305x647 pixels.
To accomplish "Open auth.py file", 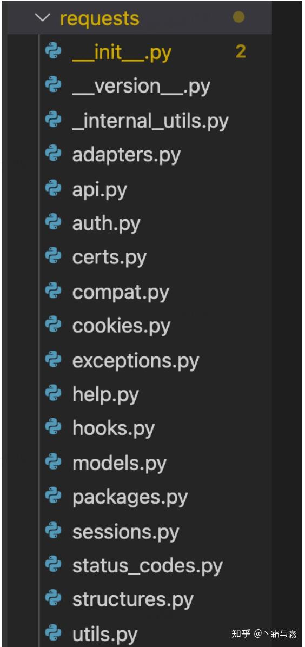I will pyautogui.click(x=106, y=224).
